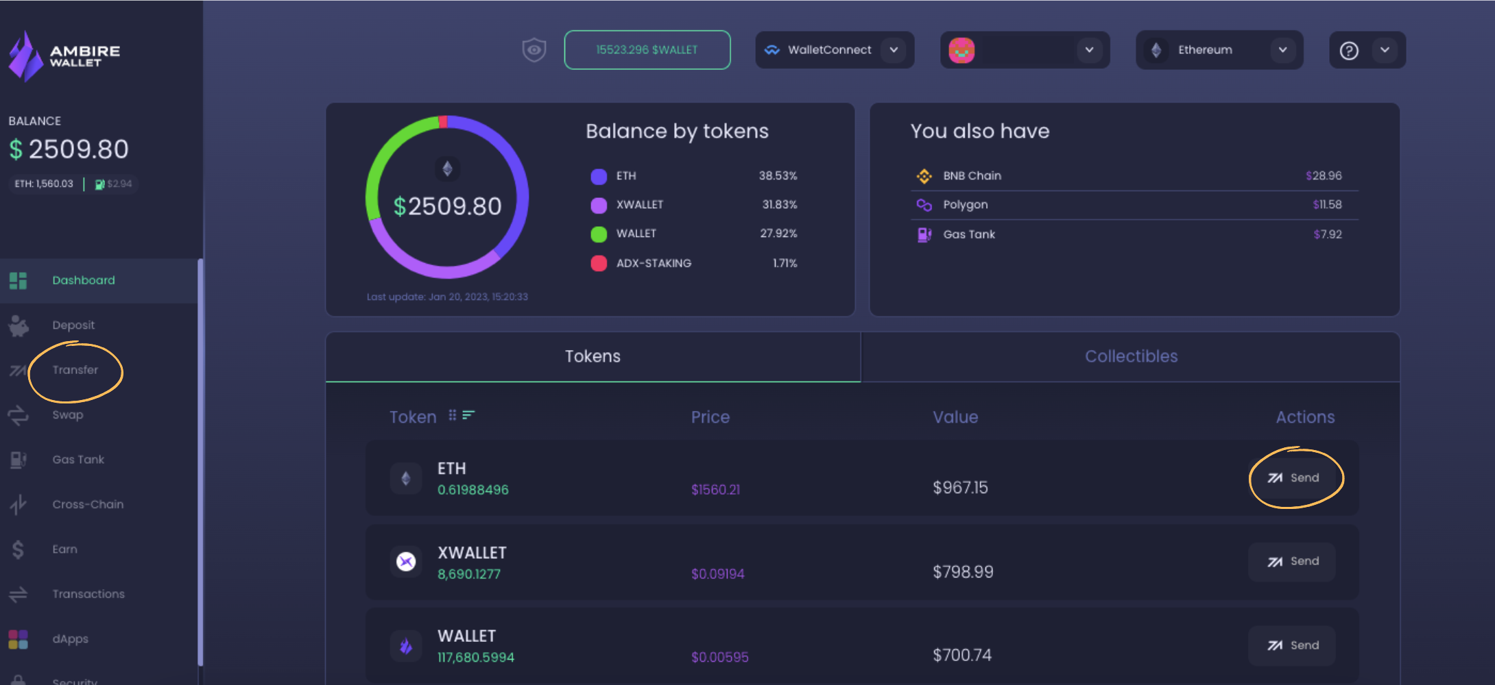
Task: Expand the account selector dropdown
Action: coord(1089,50)
